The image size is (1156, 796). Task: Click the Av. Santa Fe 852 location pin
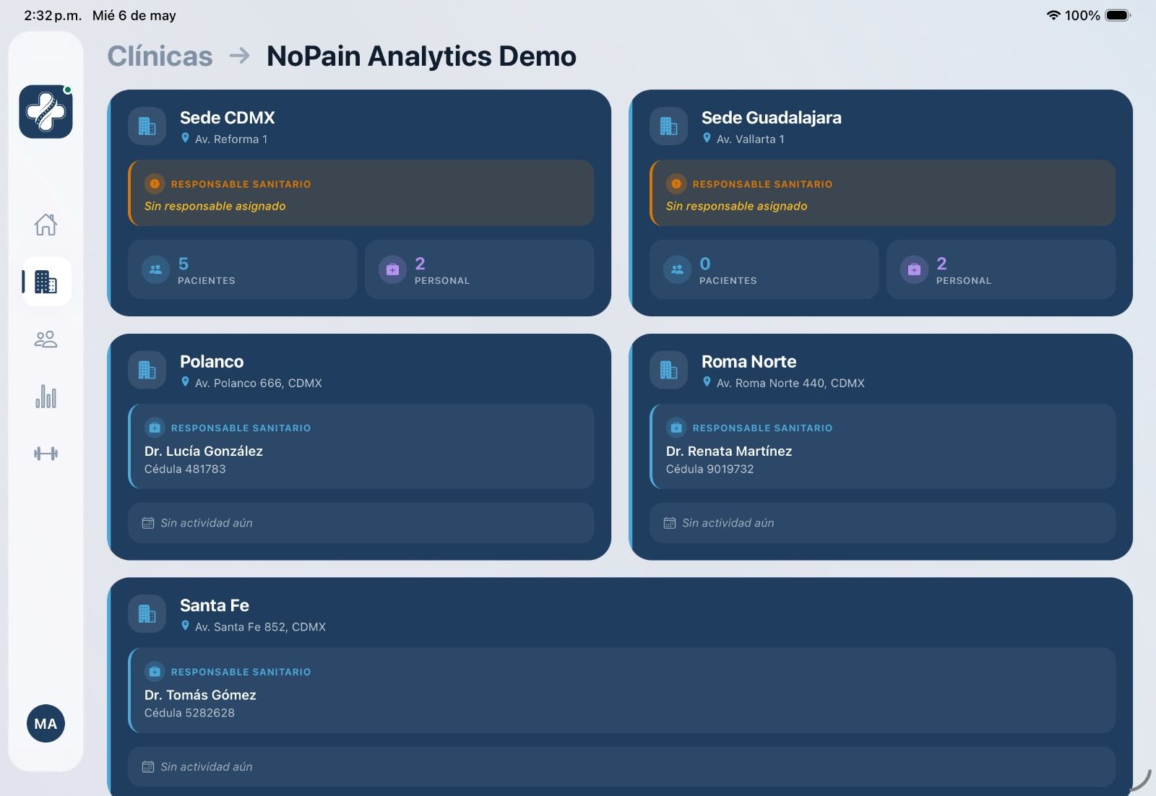coord(185,626)
